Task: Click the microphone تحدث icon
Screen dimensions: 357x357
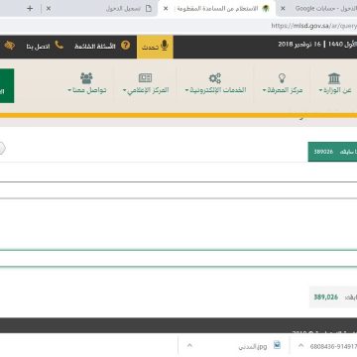Action: tap(165, 46)
